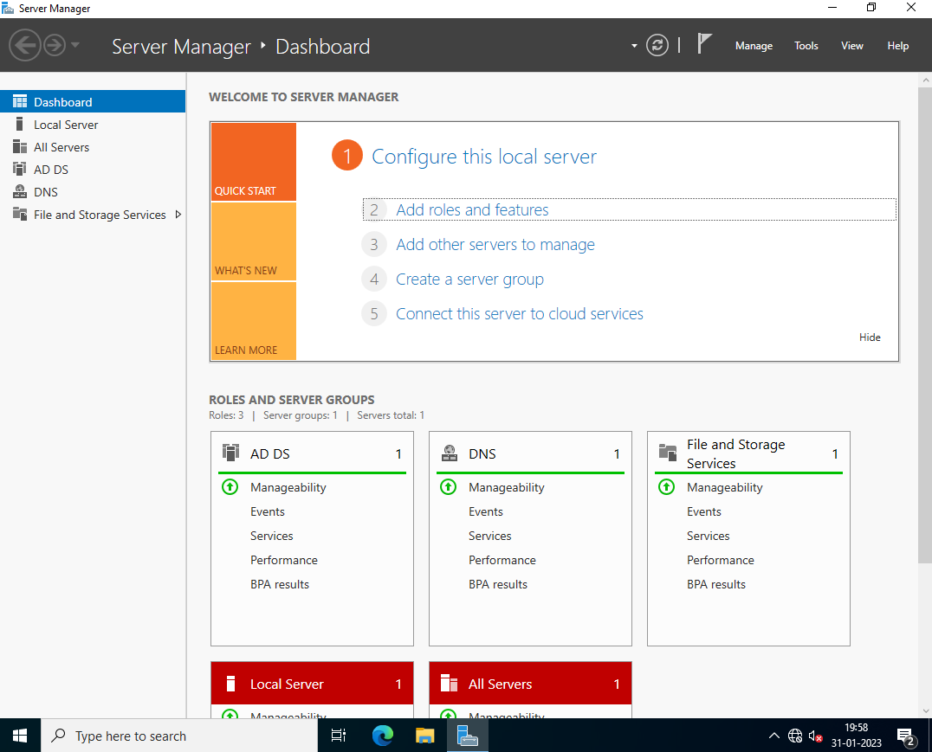932x752 pixels.
Task: Open the notifications flag icon
Action: [703, 44]
